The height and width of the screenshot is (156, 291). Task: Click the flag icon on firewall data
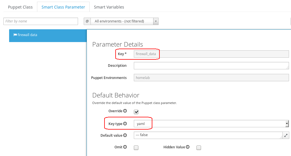tap(15, 35)
